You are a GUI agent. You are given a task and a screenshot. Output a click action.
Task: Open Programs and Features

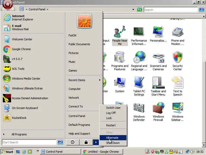pyautogui.click(x=120, y=61)
